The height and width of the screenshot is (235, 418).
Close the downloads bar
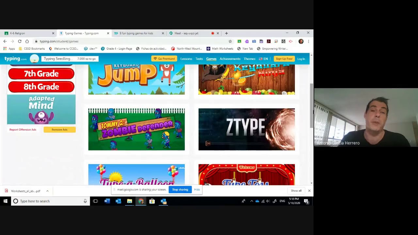click(309, 191)
